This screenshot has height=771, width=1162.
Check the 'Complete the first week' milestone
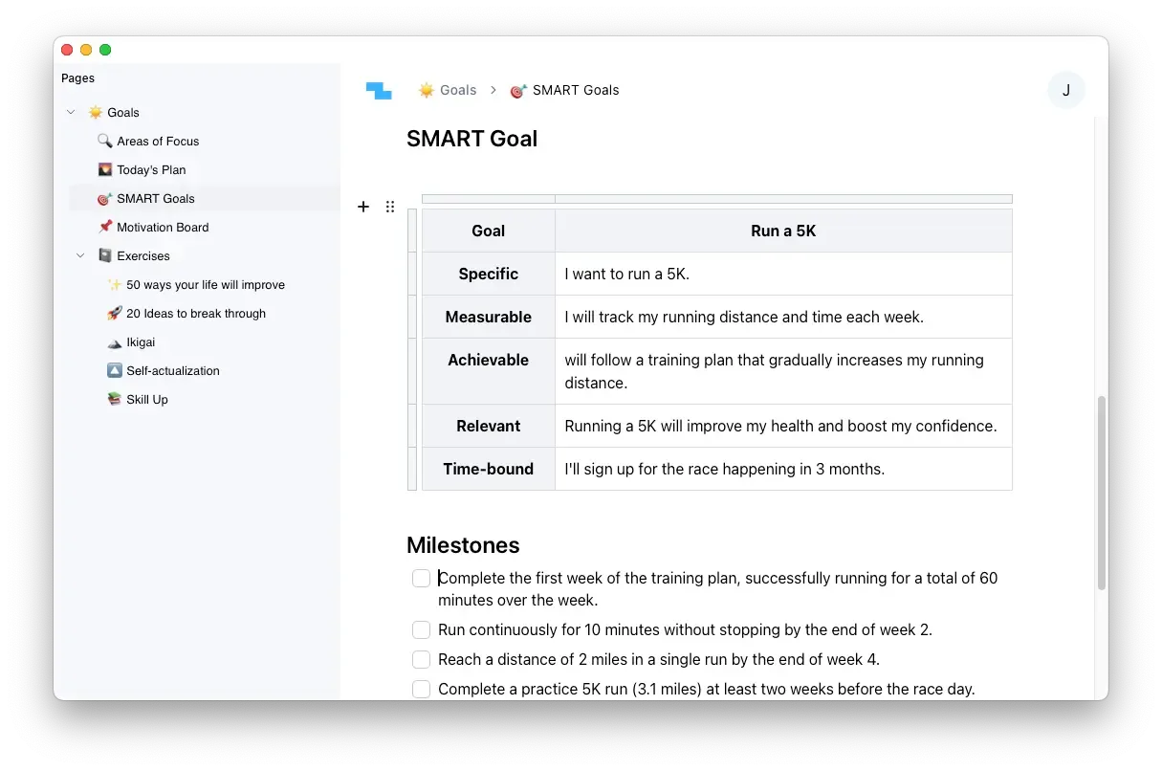422,579
